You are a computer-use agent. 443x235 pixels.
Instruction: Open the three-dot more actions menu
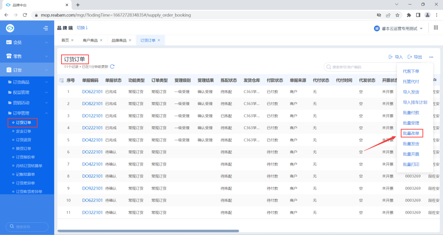coord(431,57)
